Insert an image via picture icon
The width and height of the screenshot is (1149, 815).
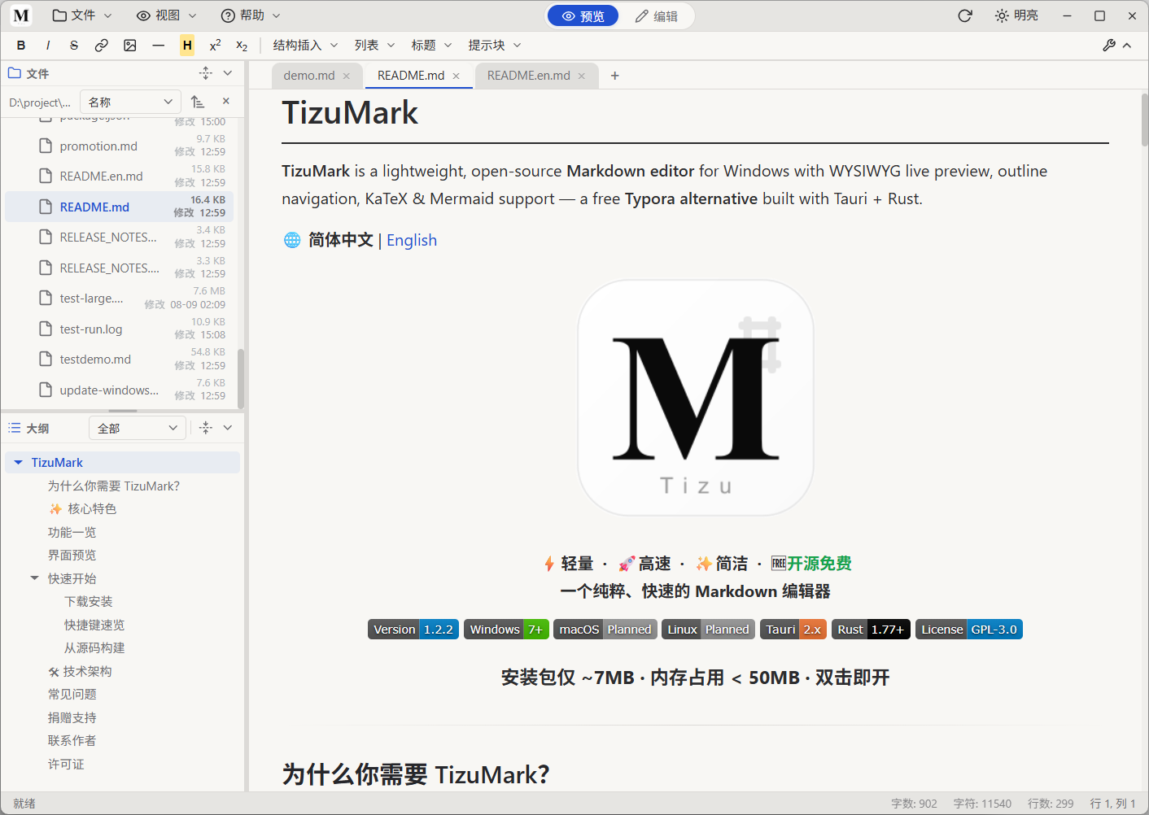(x=130, y=46)
